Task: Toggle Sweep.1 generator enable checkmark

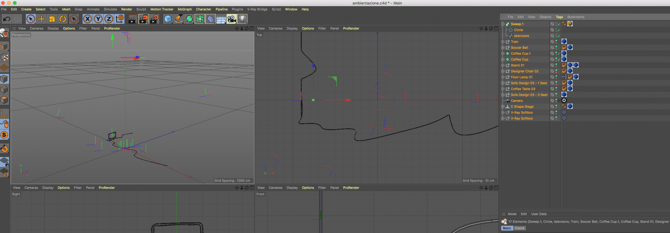Action: tap(559, 24)
